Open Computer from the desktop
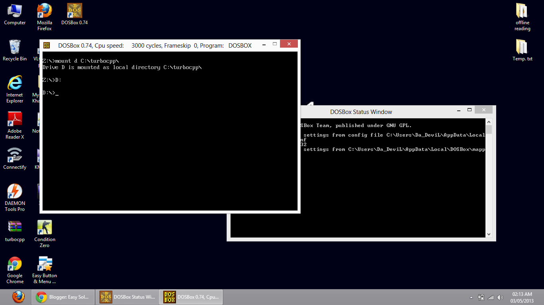The height and width of the screenshot is (305, 544). (x=14, y=11)
